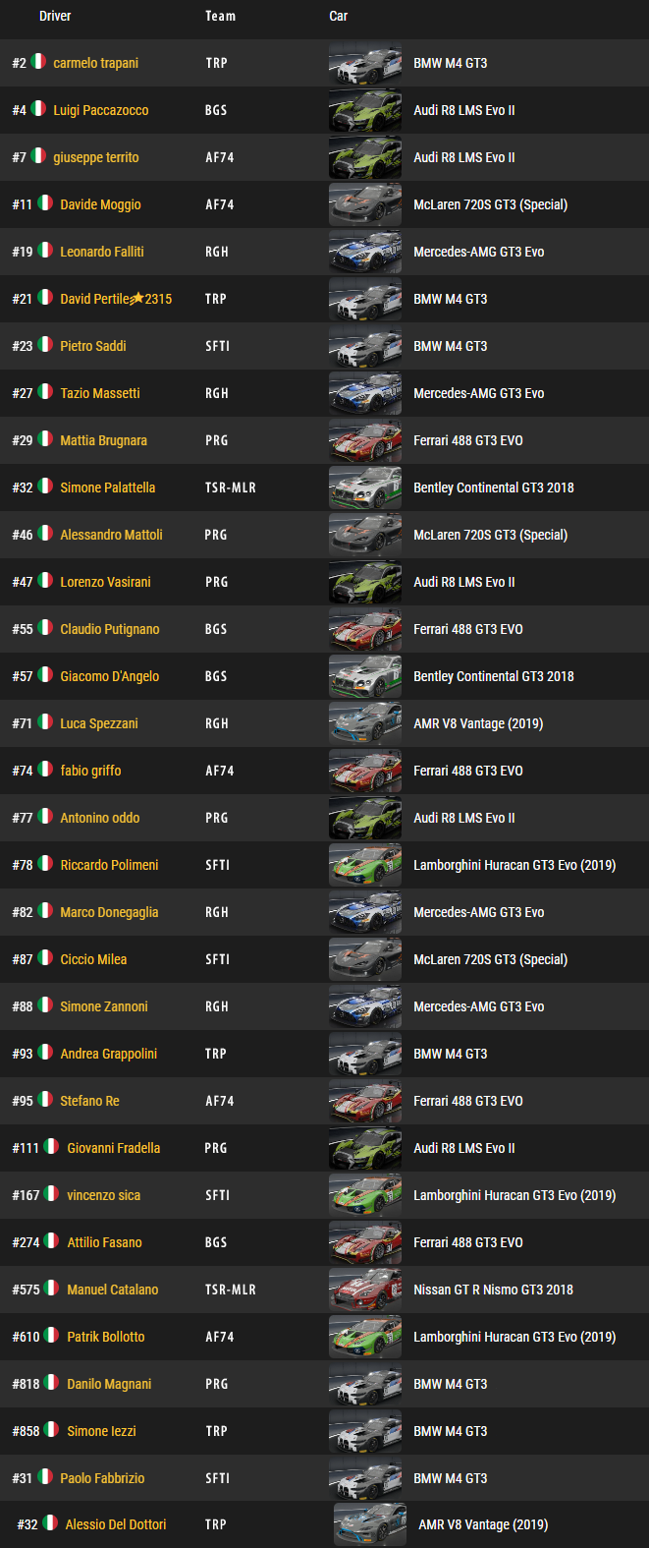
Task: Click the Lamborghini Huracan thumbnail for Riccardo Polimeni
Action: (x=365, y=865)
